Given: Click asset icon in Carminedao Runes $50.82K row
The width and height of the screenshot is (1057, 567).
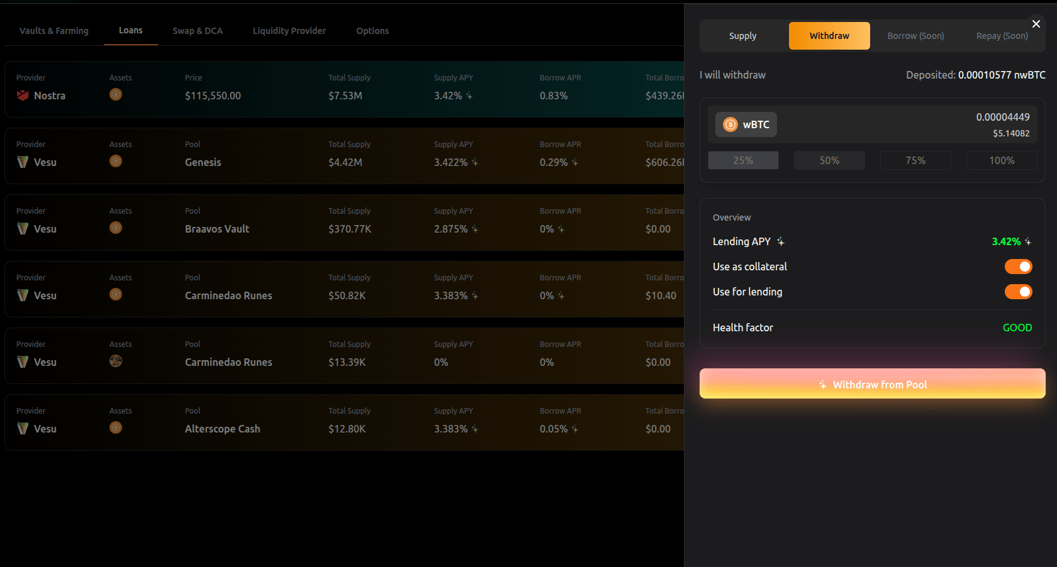Looking at the screenshot, I should (116, 294).
